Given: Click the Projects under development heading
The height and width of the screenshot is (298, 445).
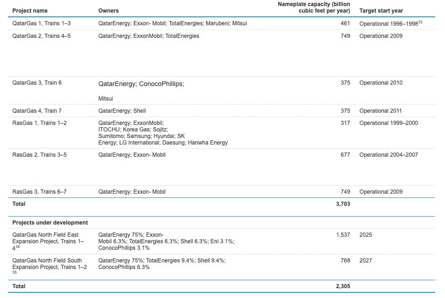Looking at the screenshot, I should pos(50,223).
